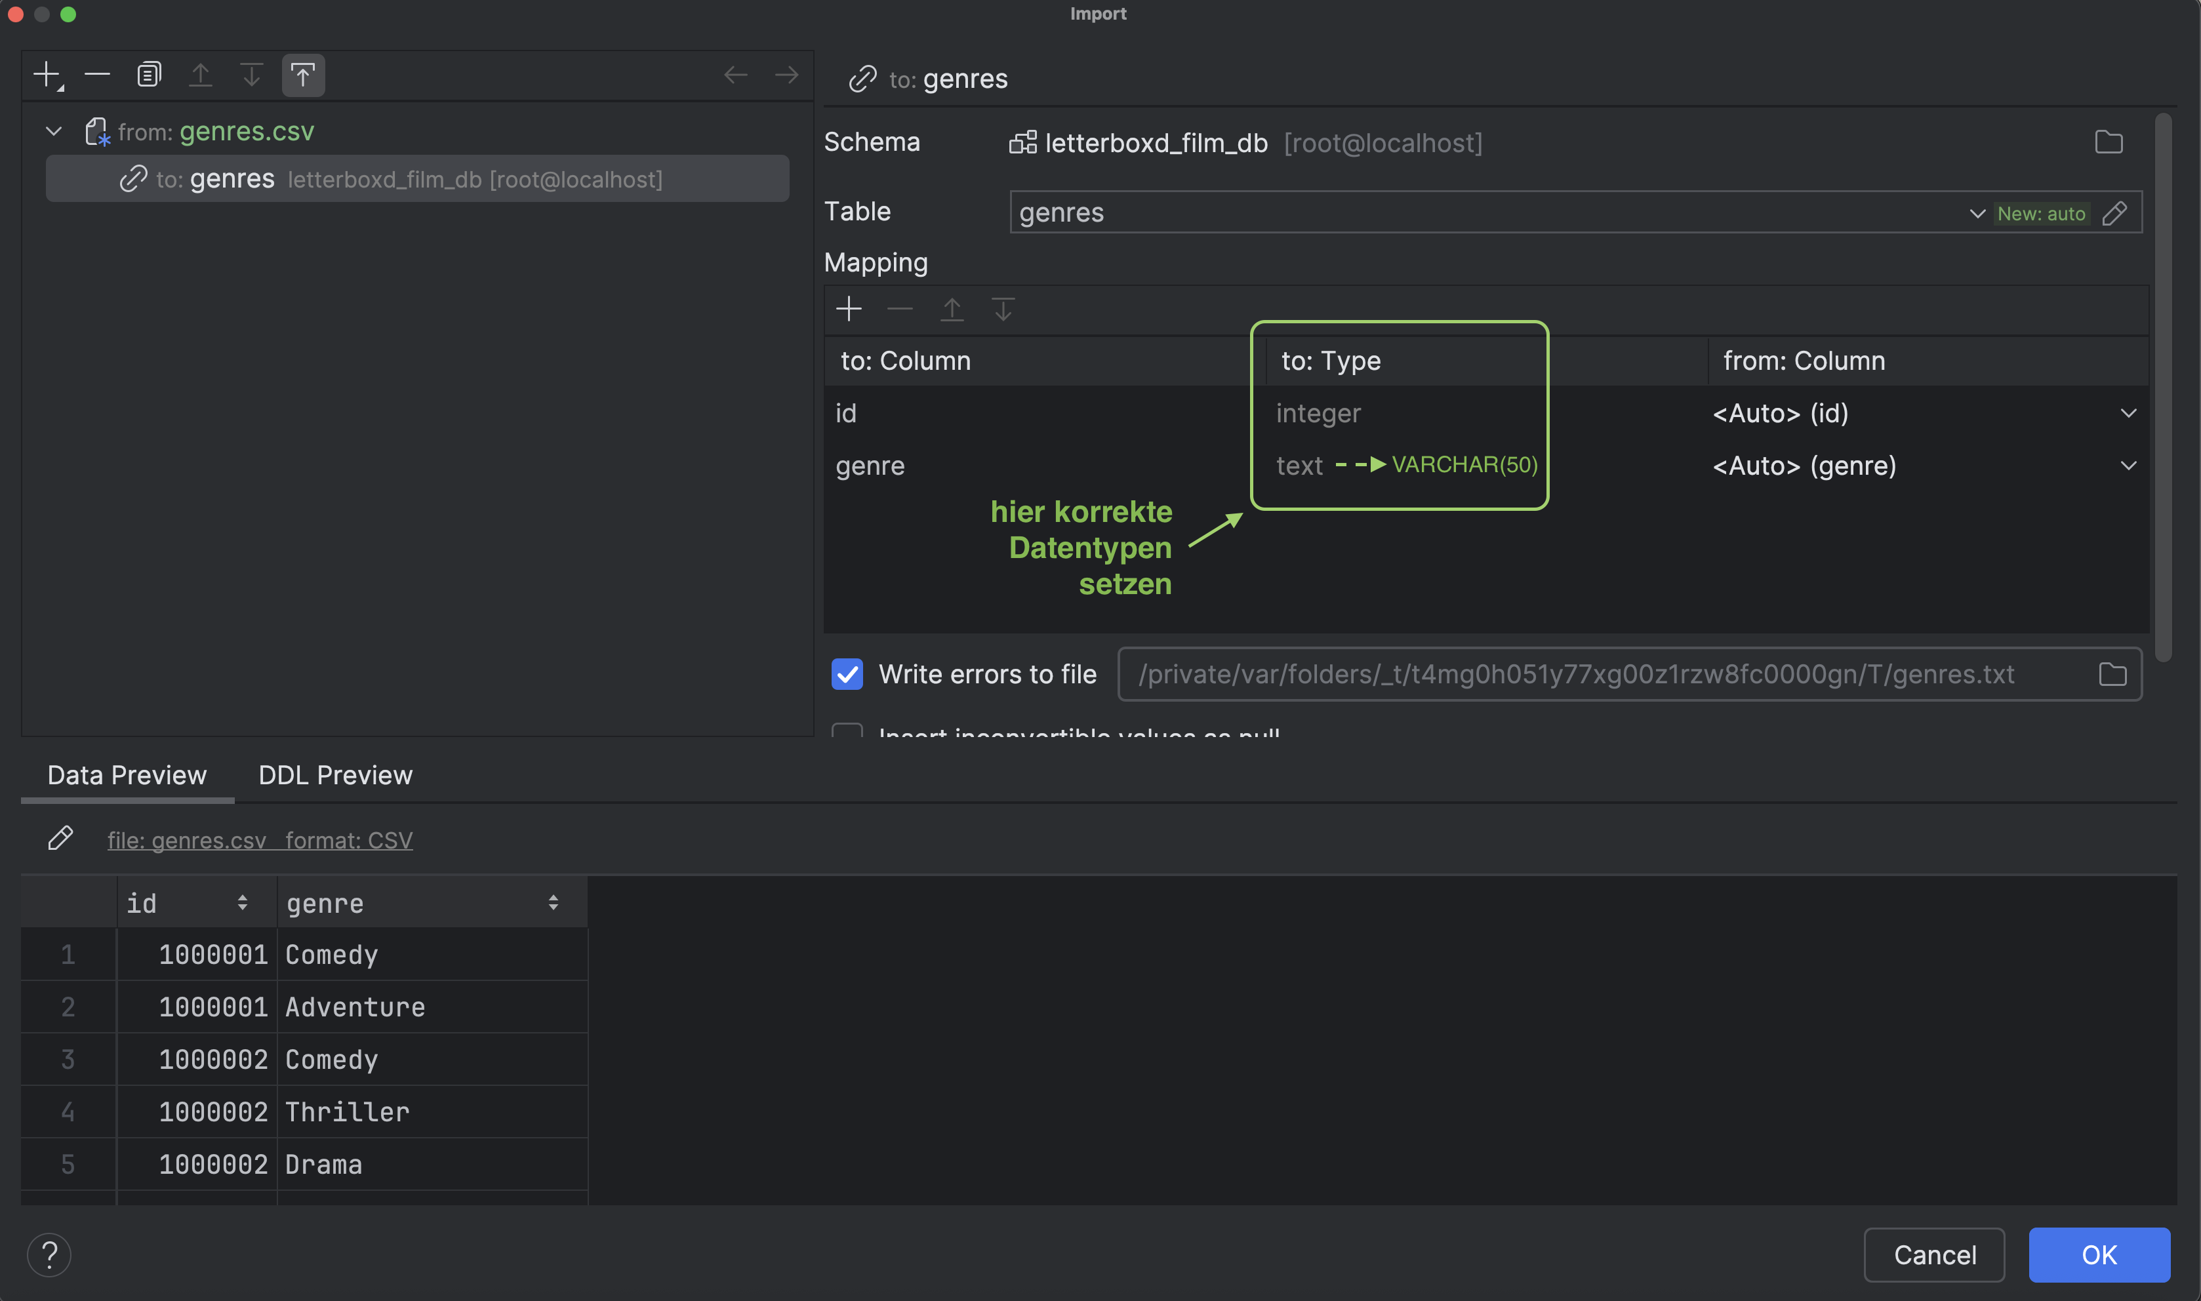Click the remove source minus icon
The height and width of the screenshot is (1301, 2201).
pyautogui.click(x=97, y=75)
